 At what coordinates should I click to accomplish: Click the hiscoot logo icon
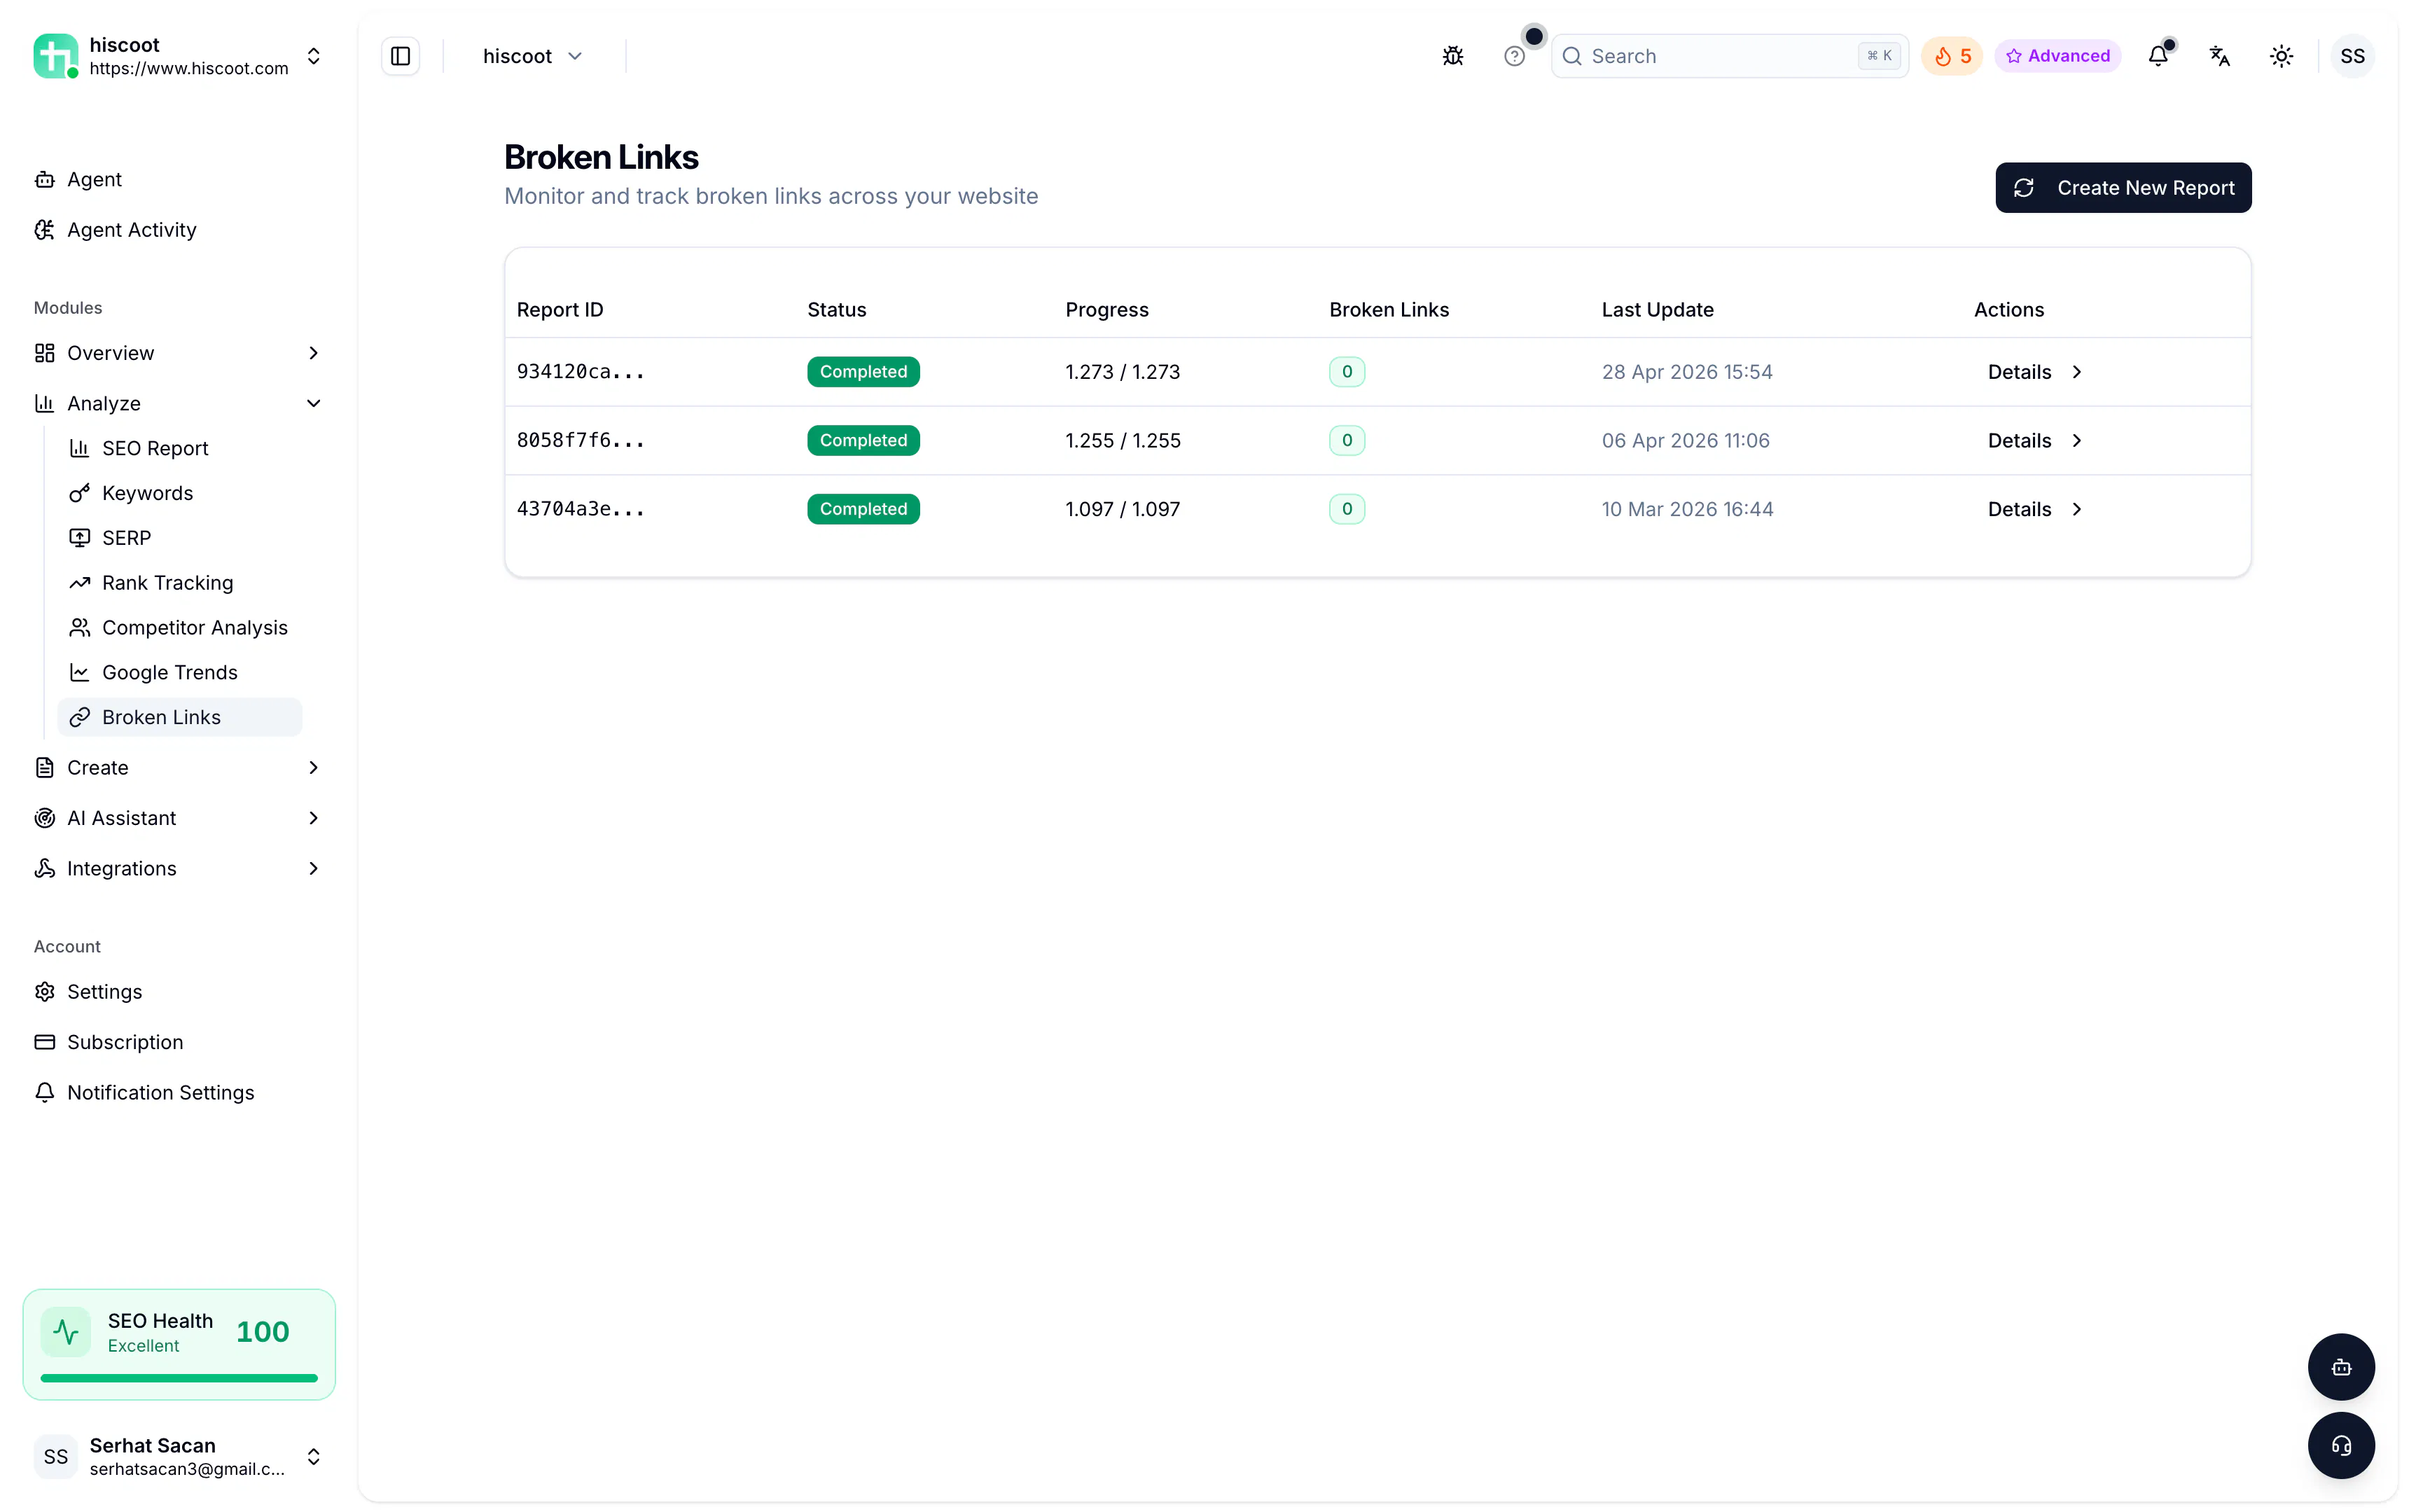click(55, 56)
